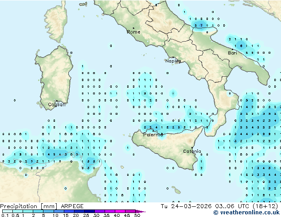
Task: Click the legend arrow tip above 50
Action: [140, 212]
